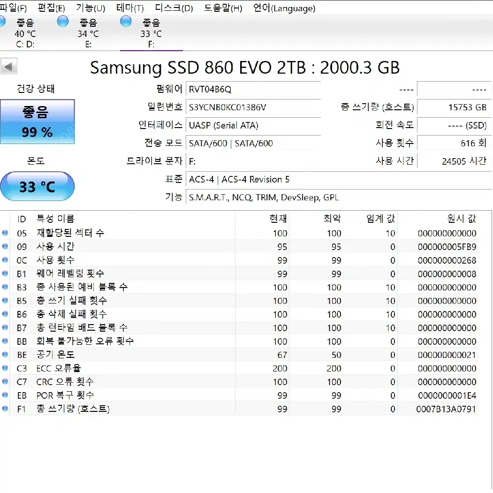Click status dot for attribute BB

[5, 341]
